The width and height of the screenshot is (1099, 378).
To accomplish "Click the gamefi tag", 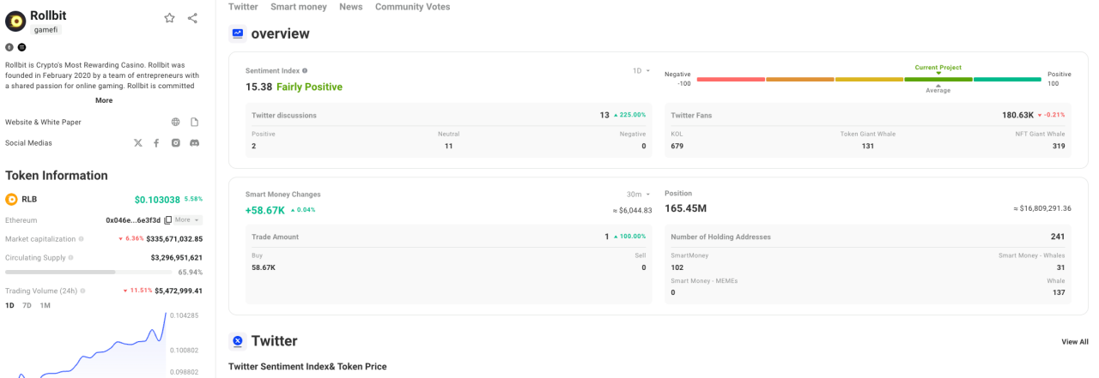I will point(46,30).
